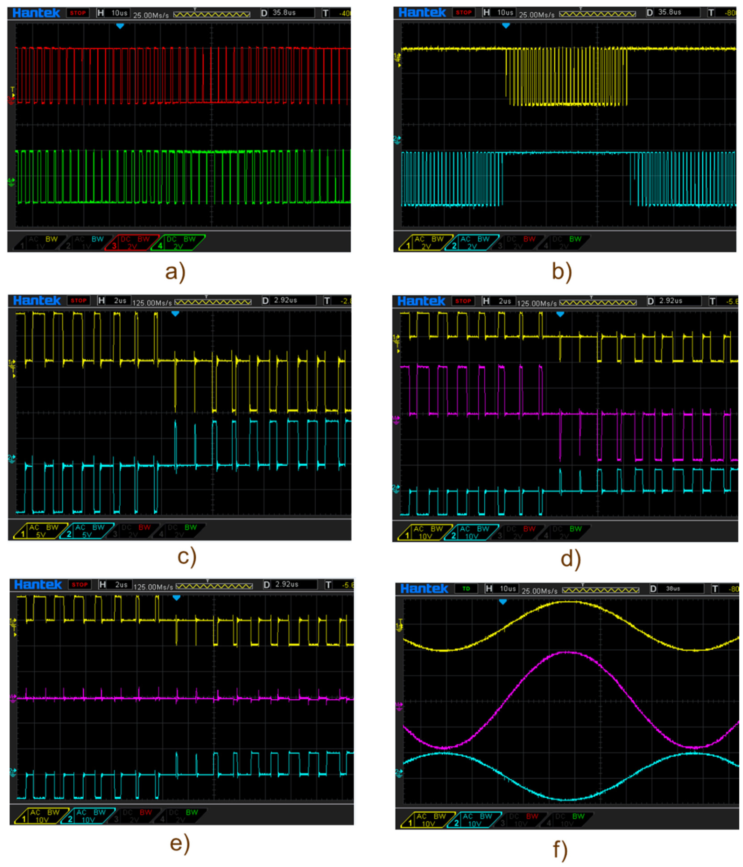
Task: Click cyan channel 2 ground marker in panel b
Action: point(397,139)
